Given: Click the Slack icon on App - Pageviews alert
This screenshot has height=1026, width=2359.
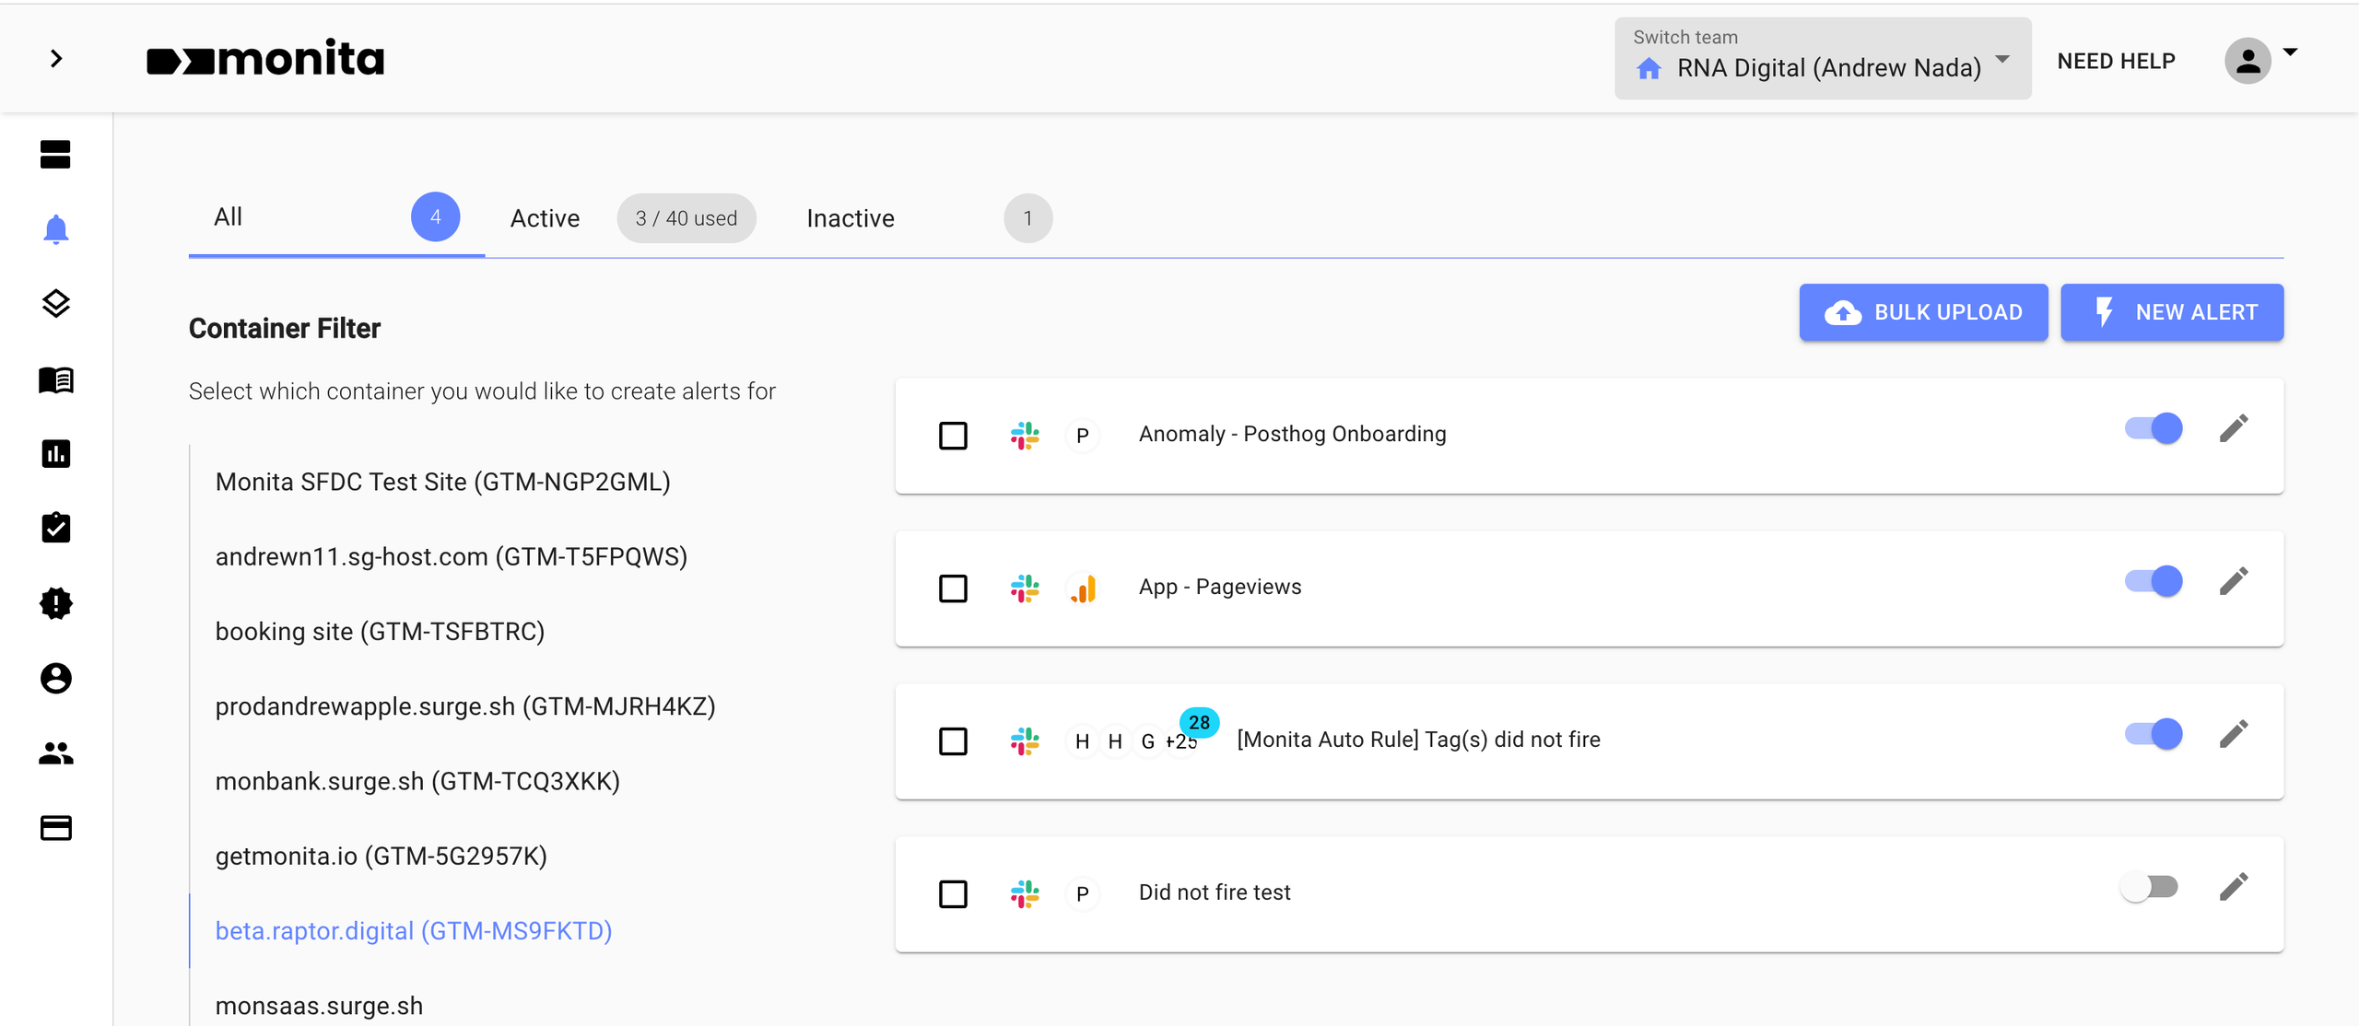Looking at the screenshot, I should point(1026,588).
